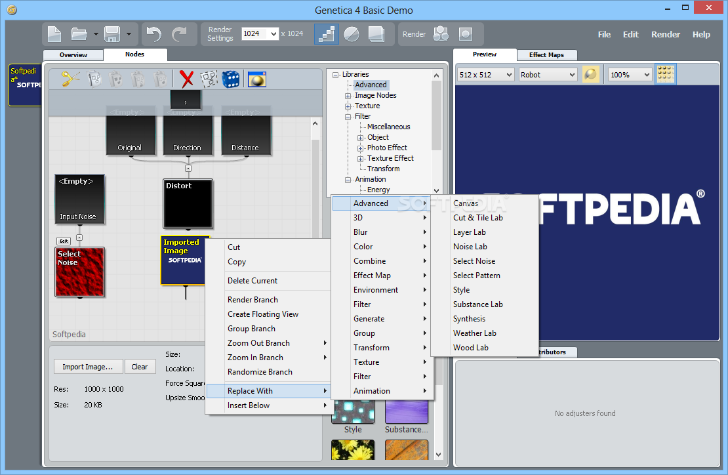The width and height of the screenshot is (728, 475).
Task: Click the Clear button
Action: tap(139, 367)
